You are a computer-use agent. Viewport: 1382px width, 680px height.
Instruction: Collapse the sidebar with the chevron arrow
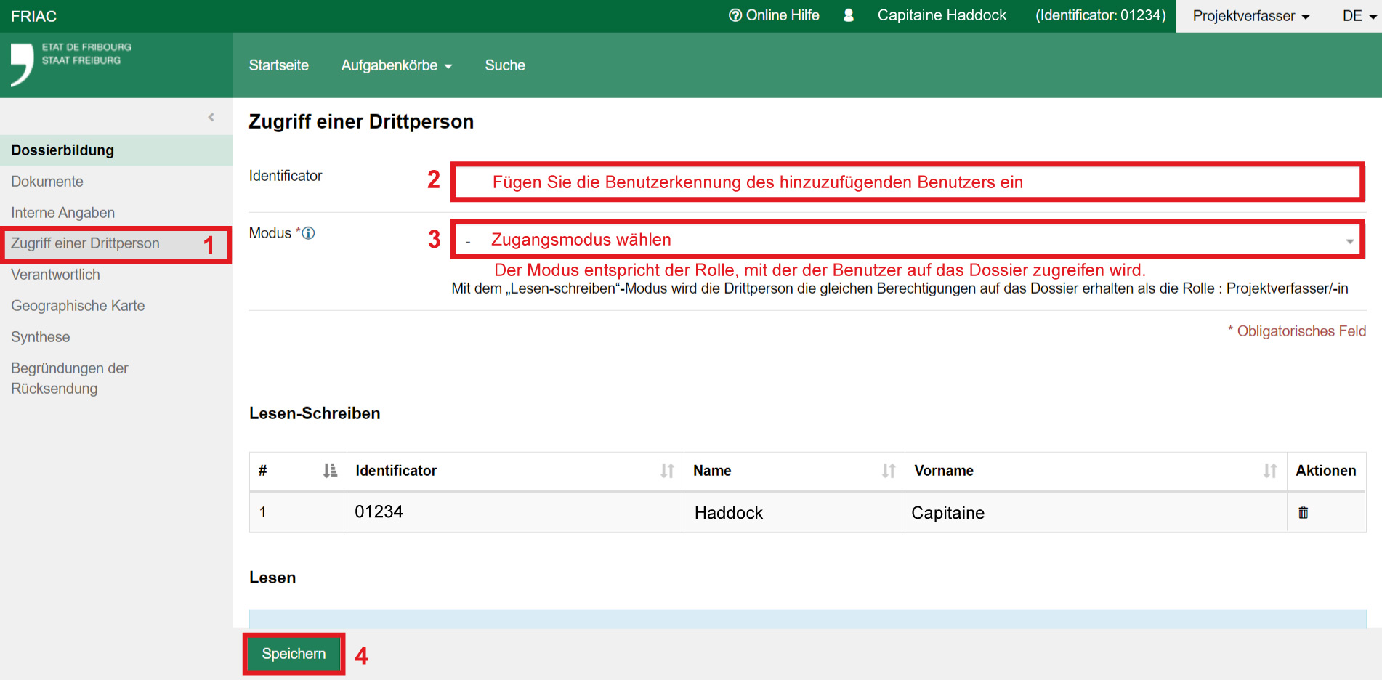point(211,117)
